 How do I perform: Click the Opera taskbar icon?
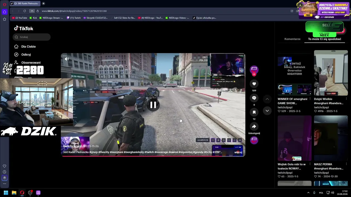click(22, 193)
